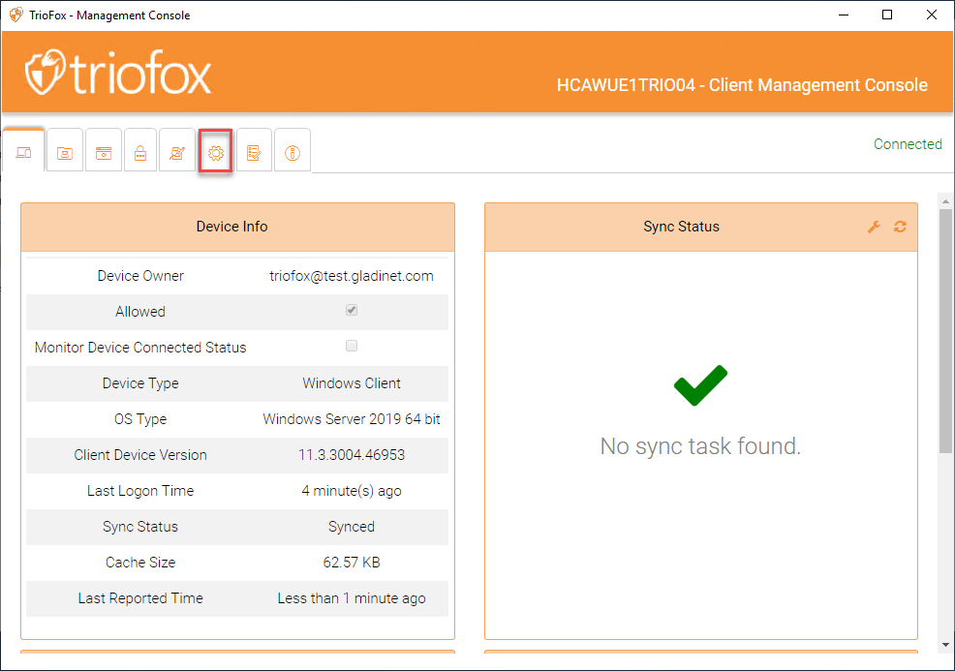Open the user edit pencil tab
This screenshot has height=671, width=955.
pyautogui.click(x=177, y=152)
